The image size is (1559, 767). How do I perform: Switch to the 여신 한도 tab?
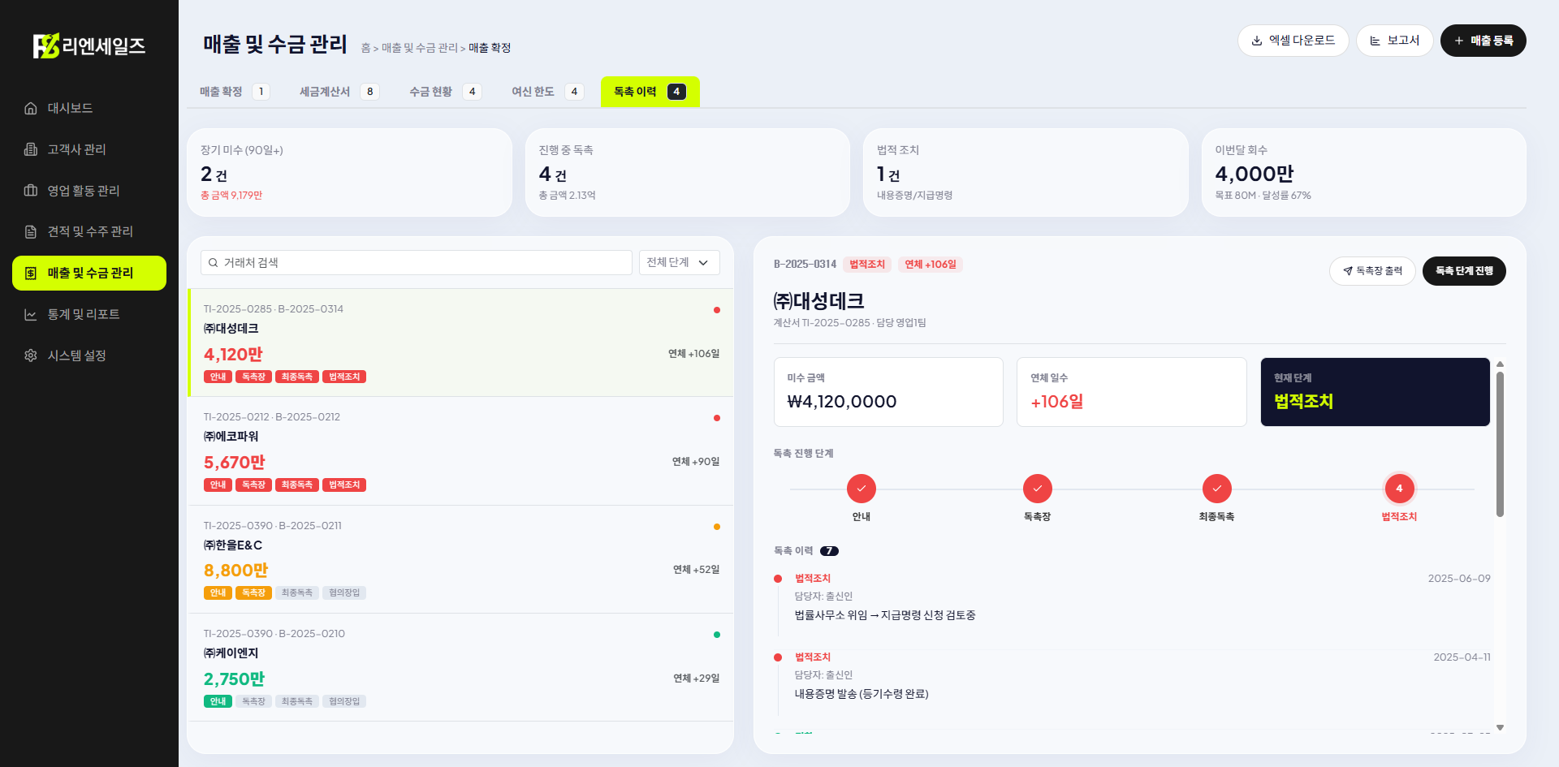tap(547, 92)
